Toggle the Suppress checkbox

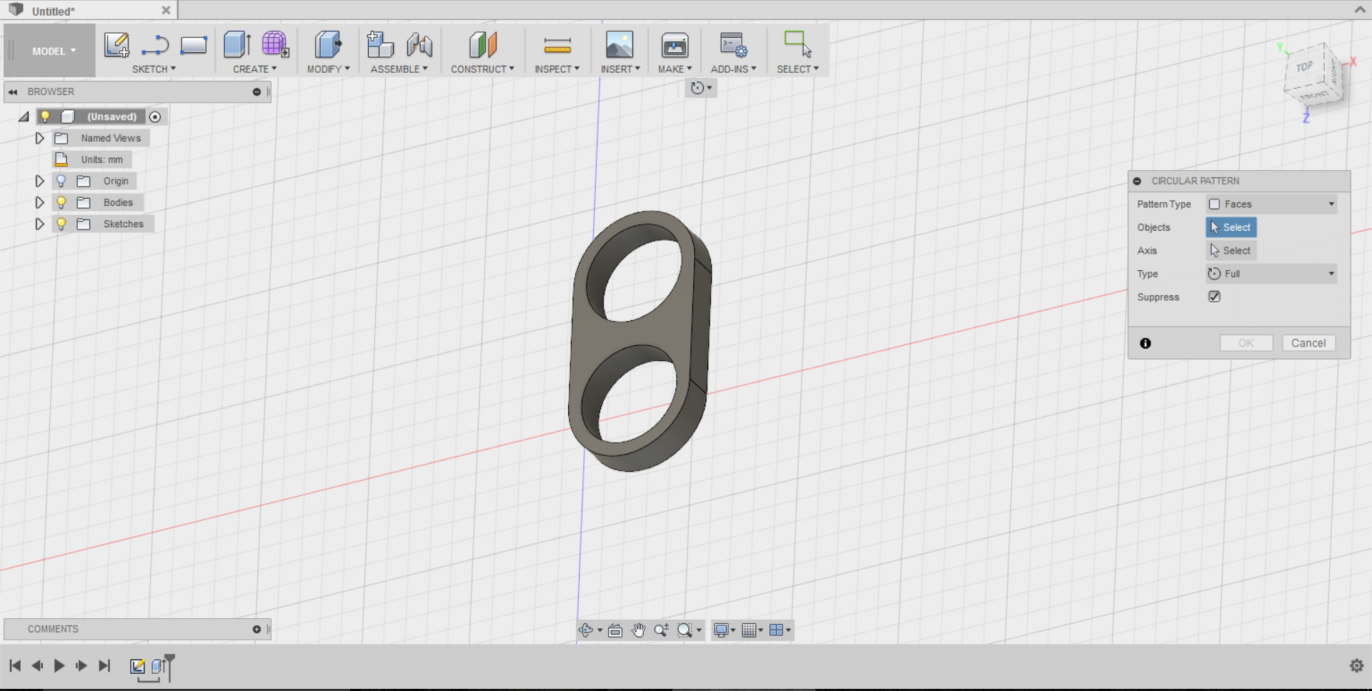pos(1214,297)
